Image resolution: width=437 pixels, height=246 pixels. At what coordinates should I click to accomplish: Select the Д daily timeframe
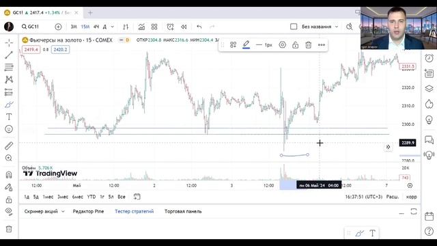[x=104, y=27]
